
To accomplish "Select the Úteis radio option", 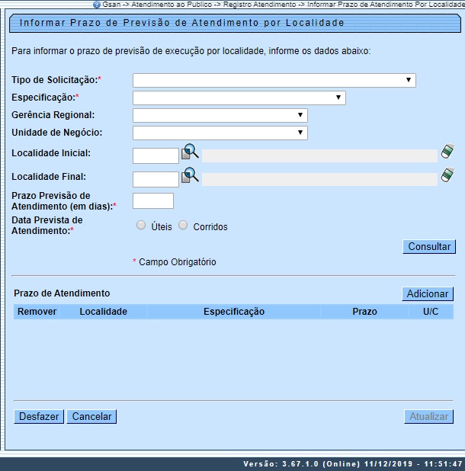I will (141, 226).
